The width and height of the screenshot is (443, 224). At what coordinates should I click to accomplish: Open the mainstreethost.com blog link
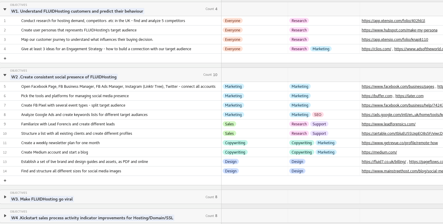click(x=402, y=171)
